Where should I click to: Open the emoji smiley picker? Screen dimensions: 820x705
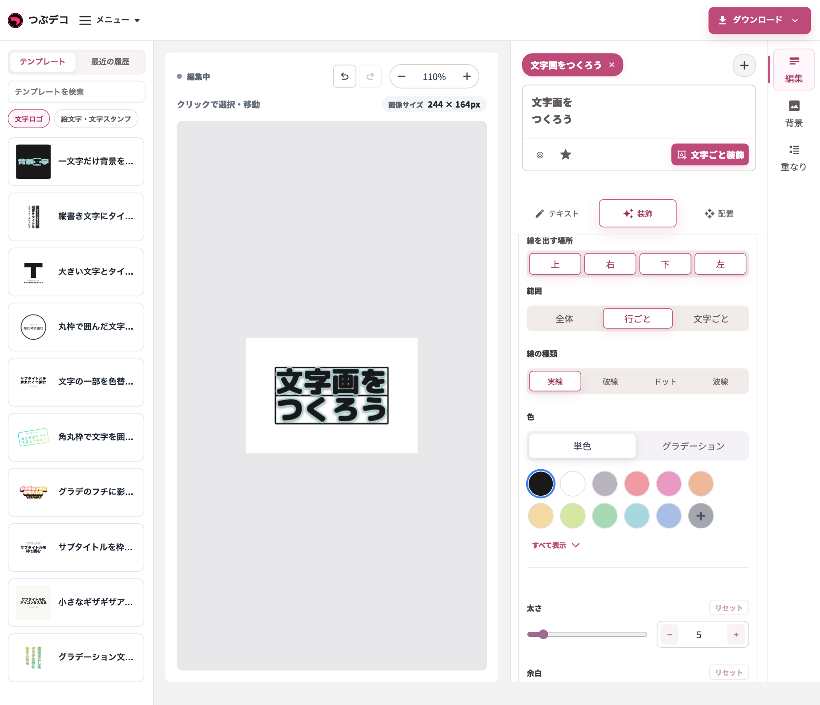coord(540,155)
